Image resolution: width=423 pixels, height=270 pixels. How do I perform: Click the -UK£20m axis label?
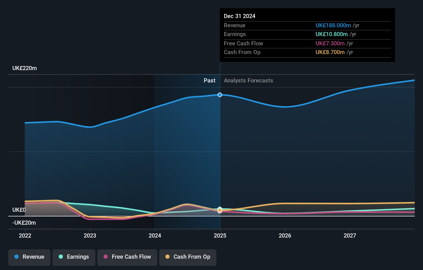(23, 223)
